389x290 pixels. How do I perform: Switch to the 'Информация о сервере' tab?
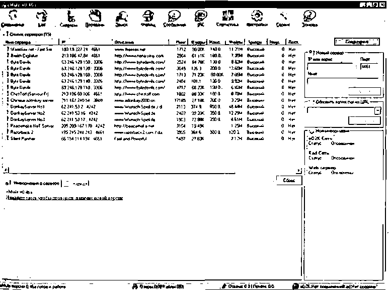[33, 183]
